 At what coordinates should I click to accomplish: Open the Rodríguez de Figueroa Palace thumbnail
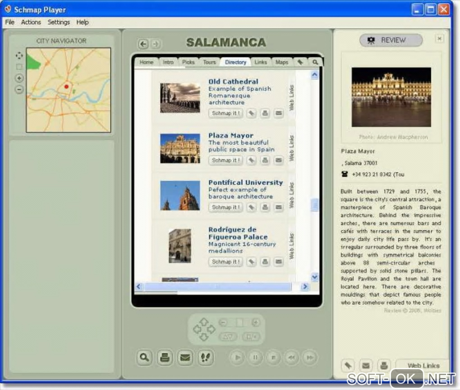click(180, 246)
